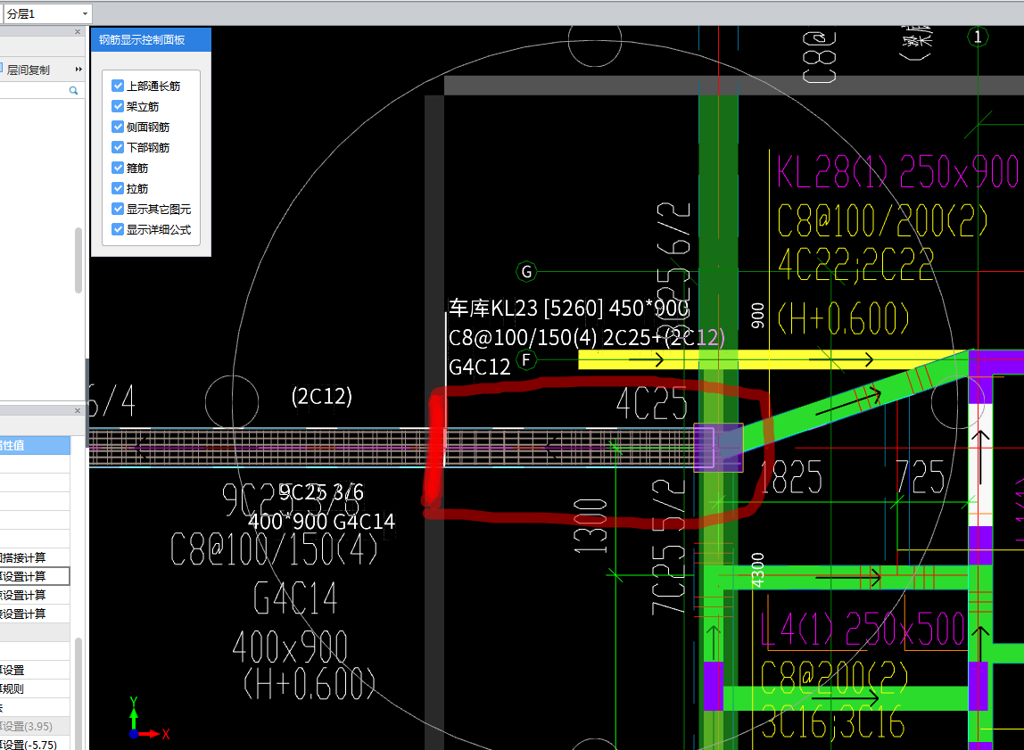
Task: Click the L4(1) 250x500 beam label
Action: (x=863, y=630)
